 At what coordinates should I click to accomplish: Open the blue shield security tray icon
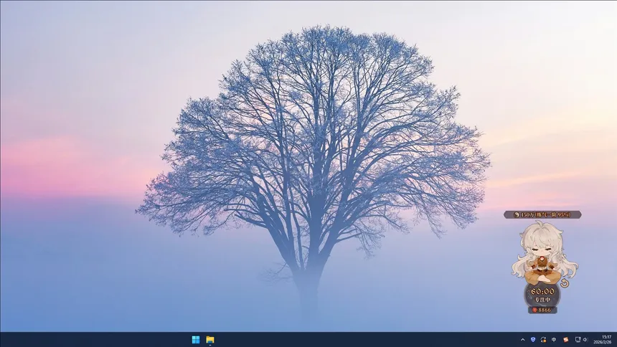(x=532, y=340)
